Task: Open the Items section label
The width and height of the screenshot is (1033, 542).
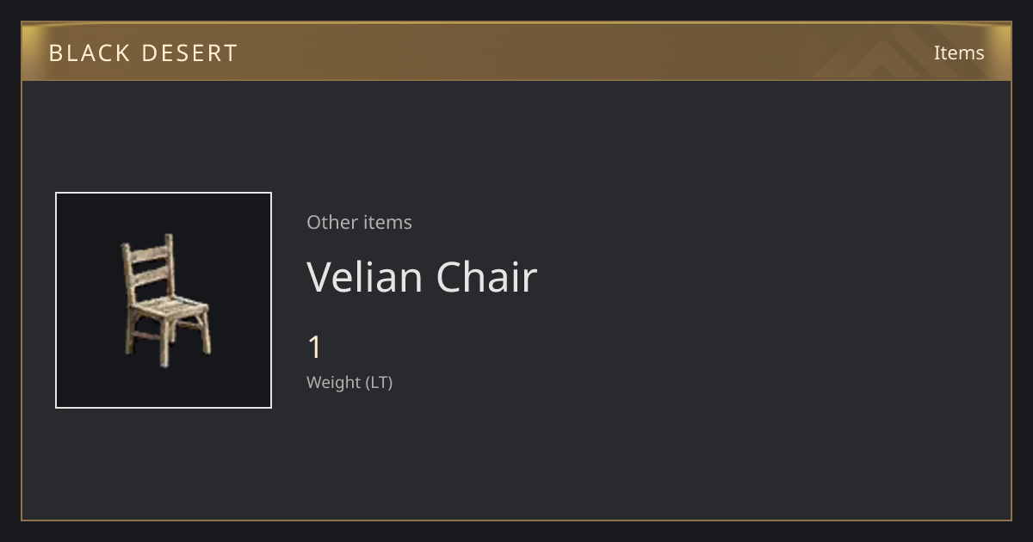Action: 959,52
